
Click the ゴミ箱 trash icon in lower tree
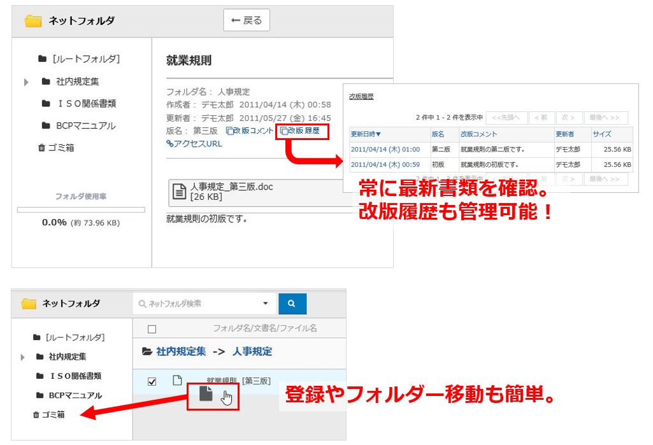click(36, 415)
